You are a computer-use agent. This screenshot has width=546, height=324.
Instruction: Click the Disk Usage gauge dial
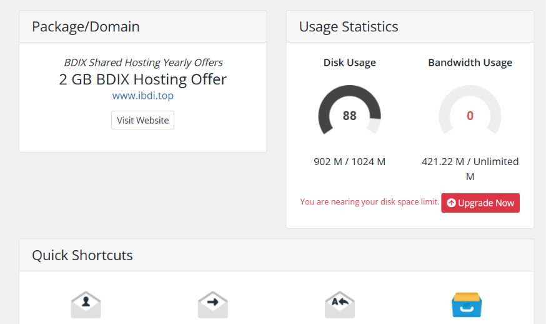[x=350, y=111]
